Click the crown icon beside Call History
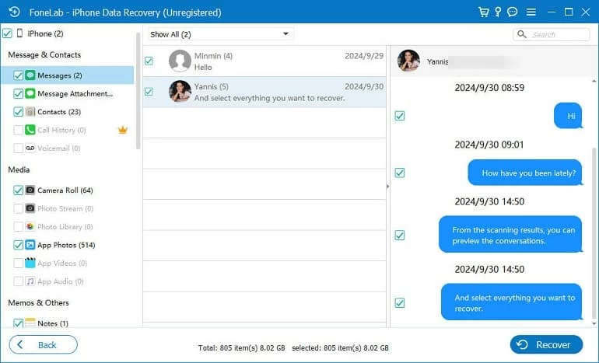 click(122, 130)
